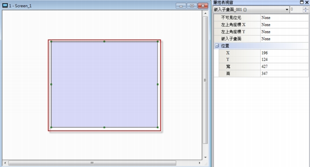Click the bottom-right resize handle of sub-screen
310x167 pixels.
pyautogui.click(x=158, y=127)
